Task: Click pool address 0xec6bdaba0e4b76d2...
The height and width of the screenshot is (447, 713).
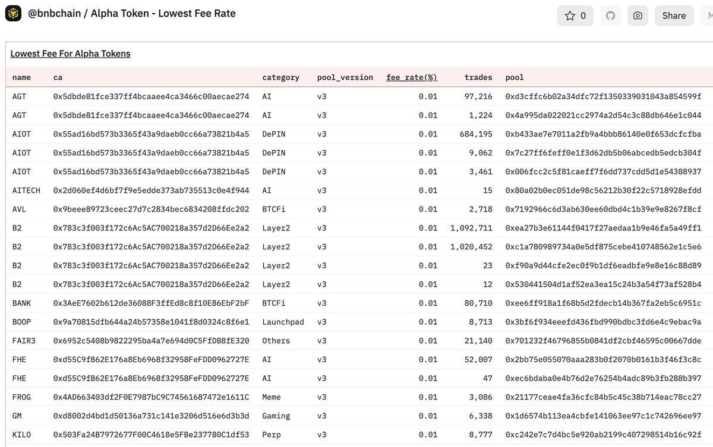Action: (603, 379)
